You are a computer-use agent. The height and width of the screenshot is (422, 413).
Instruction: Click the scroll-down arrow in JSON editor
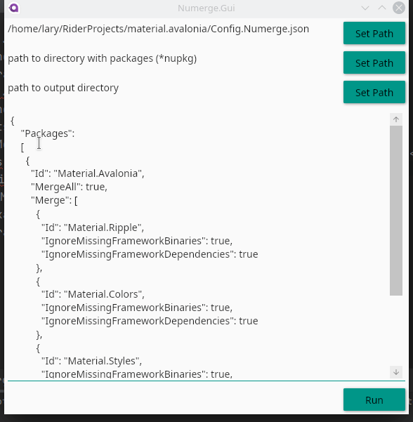[x=395, y=372]
